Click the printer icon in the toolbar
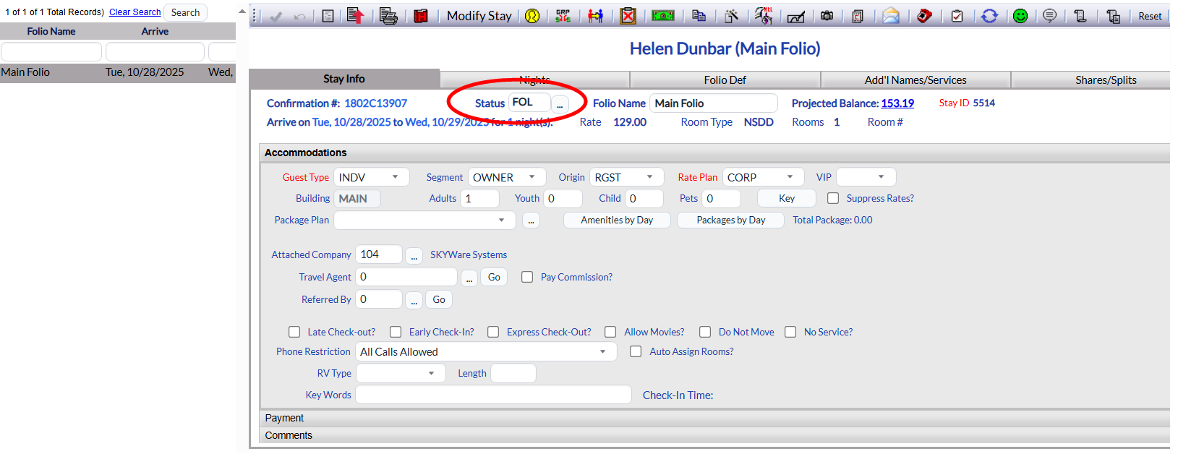Screen dimensions: 1178x454 (x=388, y=16)
